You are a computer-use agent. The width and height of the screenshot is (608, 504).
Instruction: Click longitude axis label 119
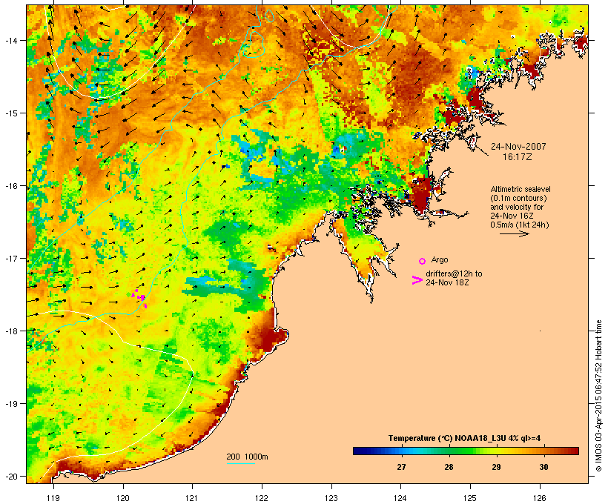tap(53, 498)
